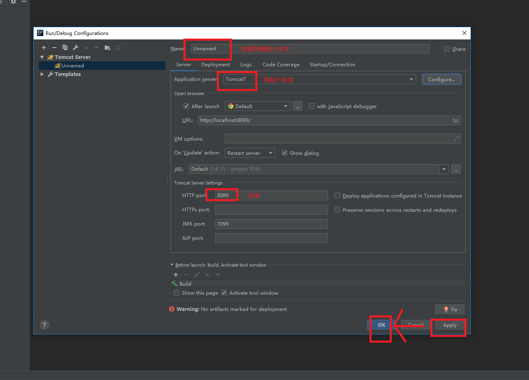Check the Show this page option

(x=177, y=293)
